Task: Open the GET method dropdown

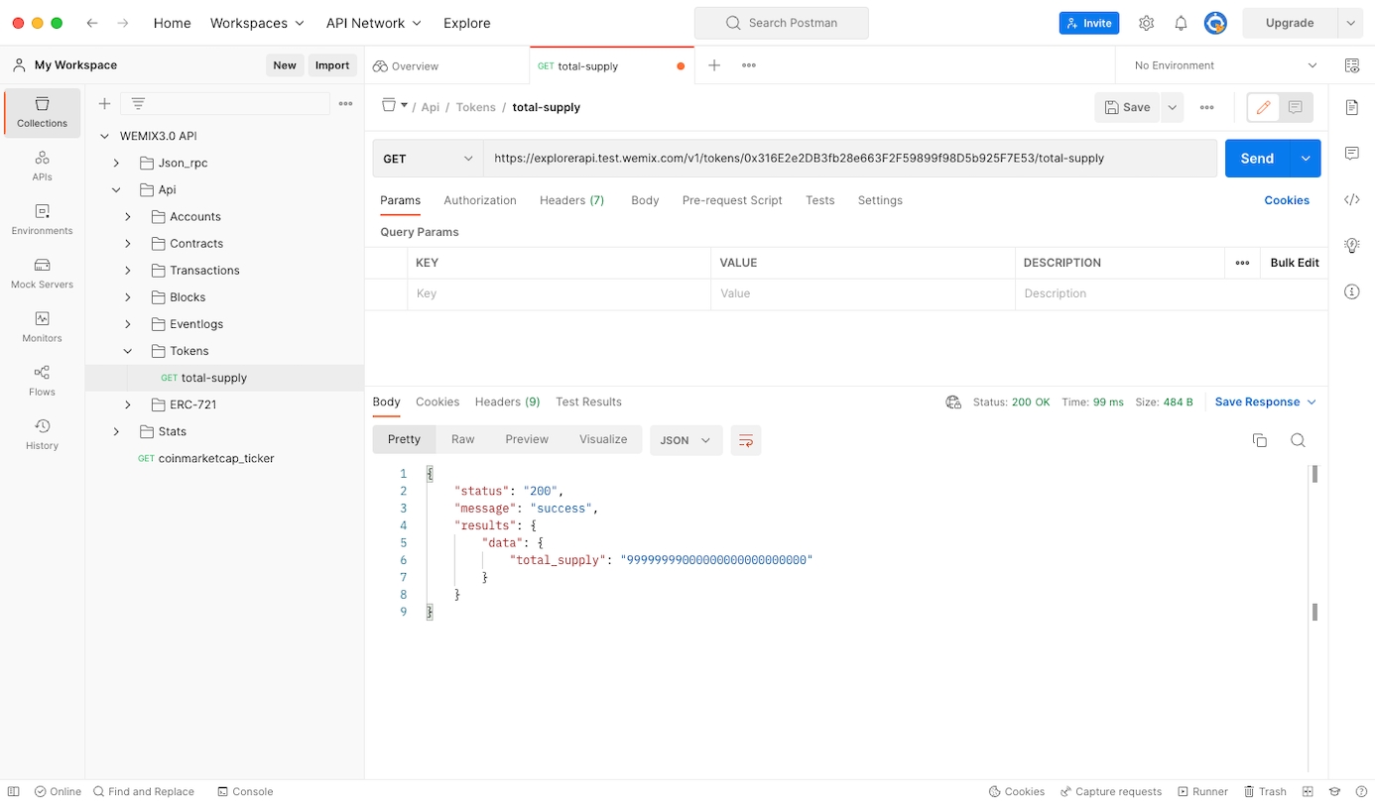Action: (428, 159)
